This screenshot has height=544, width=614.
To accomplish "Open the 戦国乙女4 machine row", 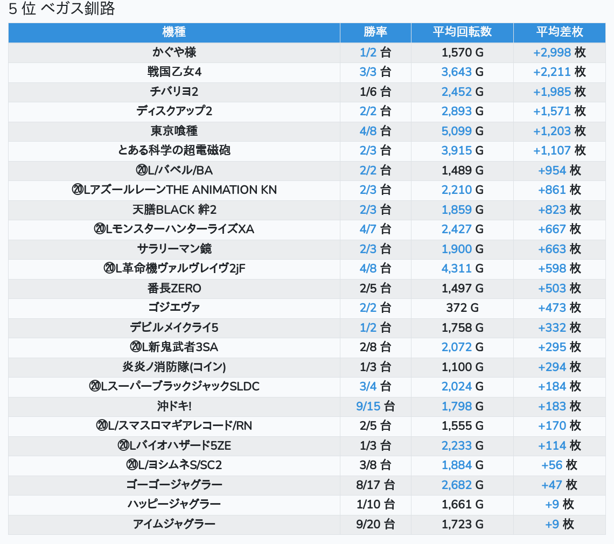I will (x=174, y=72).
